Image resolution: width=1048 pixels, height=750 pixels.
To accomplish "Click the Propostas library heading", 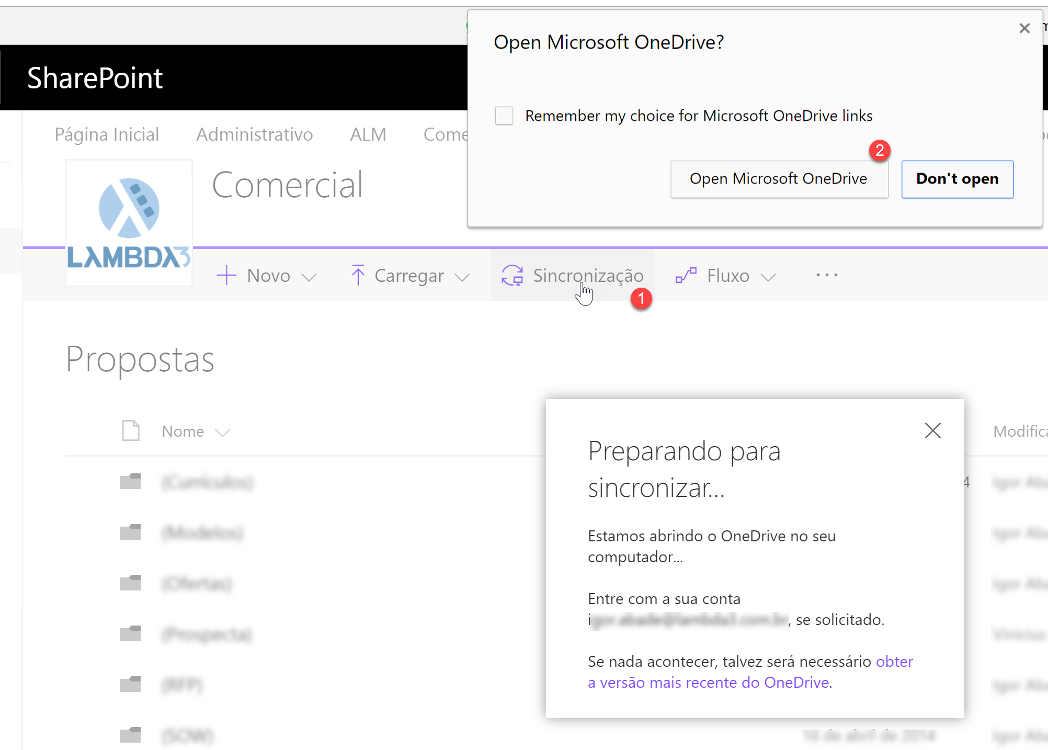I will (x=140, y=360).
